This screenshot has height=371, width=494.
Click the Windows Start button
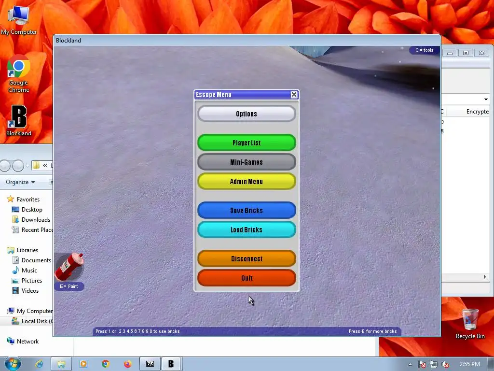point(13,364)
